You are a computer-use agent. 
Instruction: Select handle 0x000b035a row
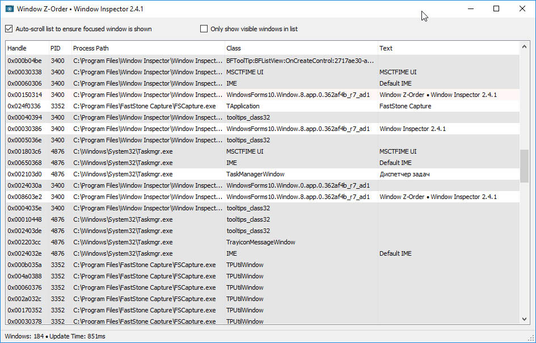coord(263,265)
